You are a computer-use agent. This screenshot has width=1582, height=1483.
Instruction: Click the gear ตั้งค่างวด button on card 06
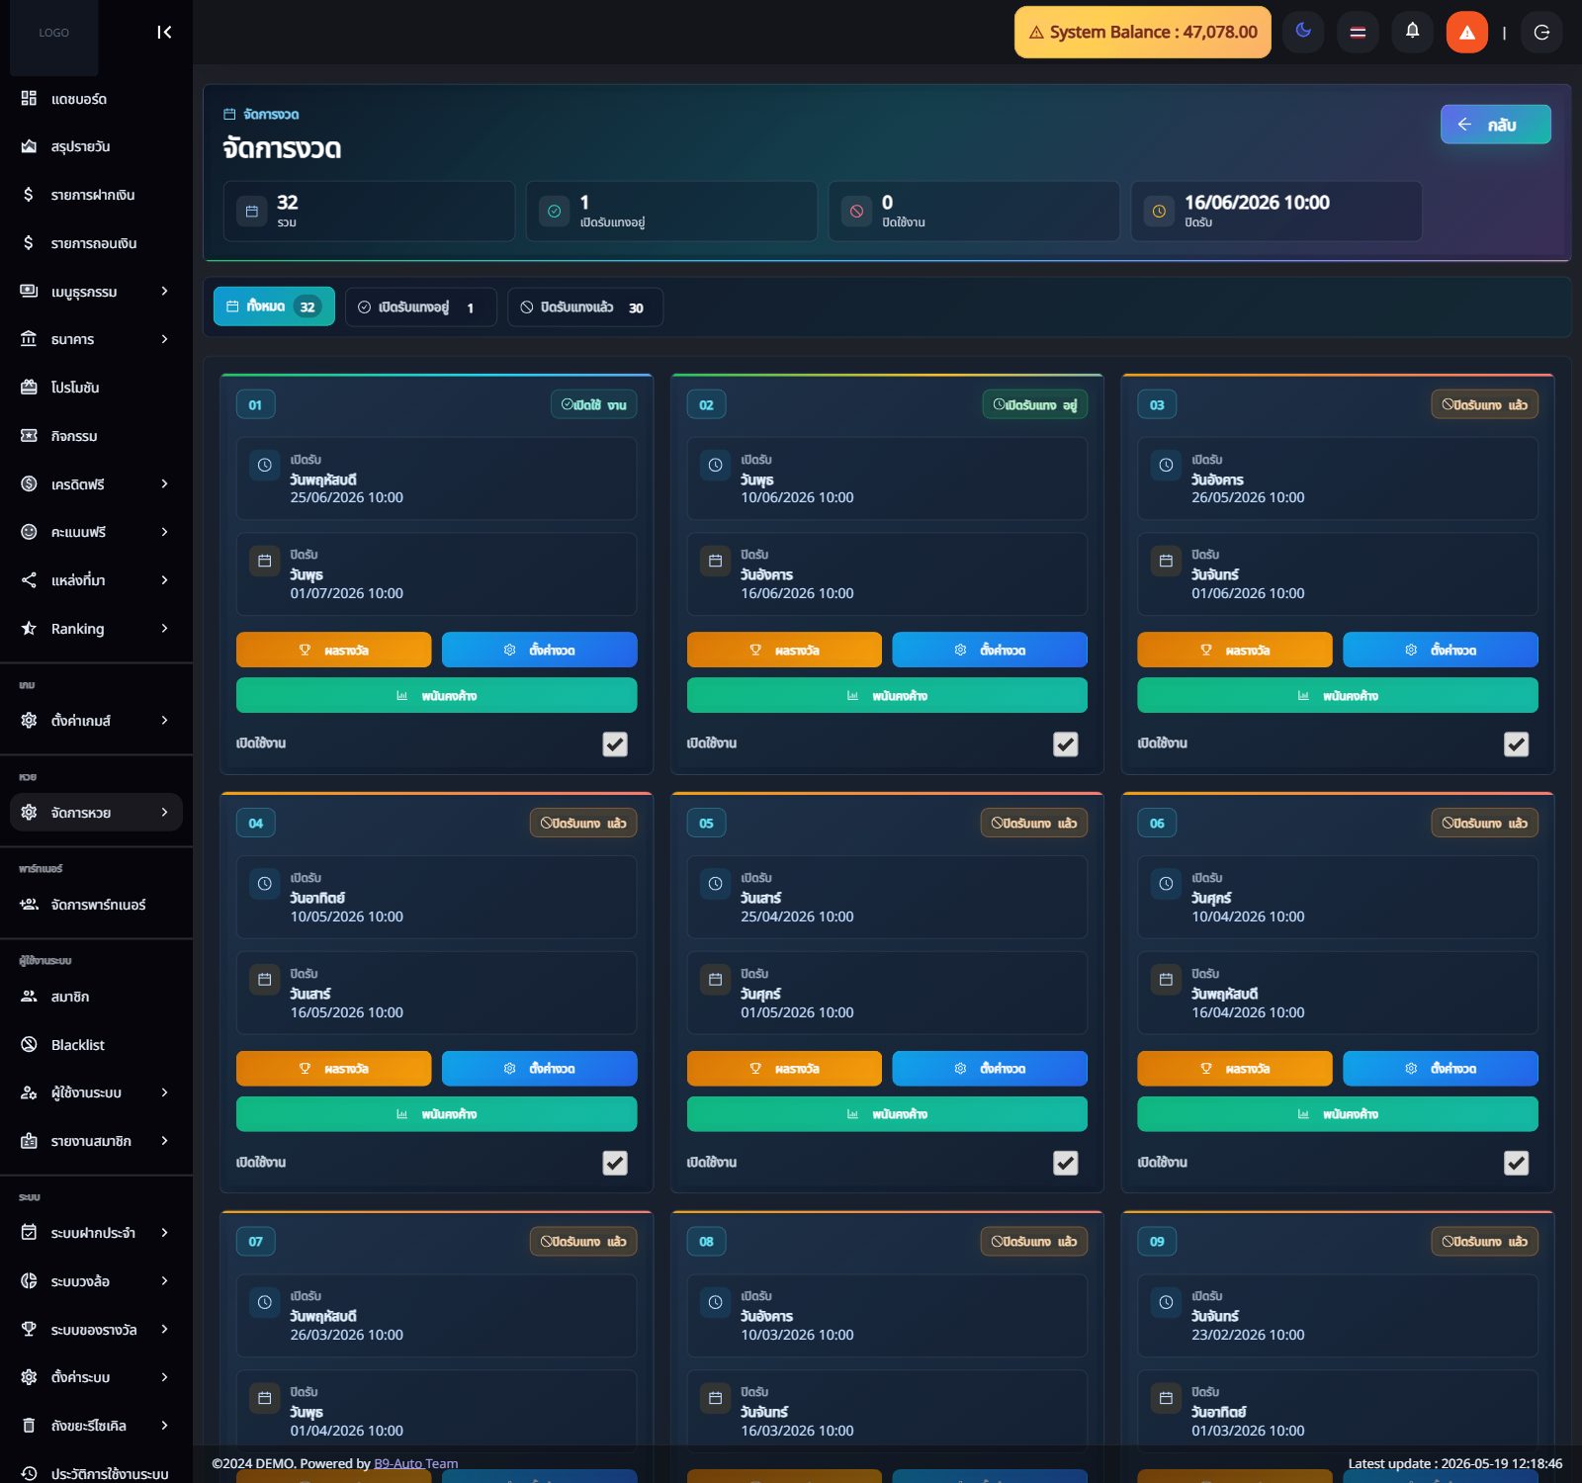(x=1441, y=1069)
